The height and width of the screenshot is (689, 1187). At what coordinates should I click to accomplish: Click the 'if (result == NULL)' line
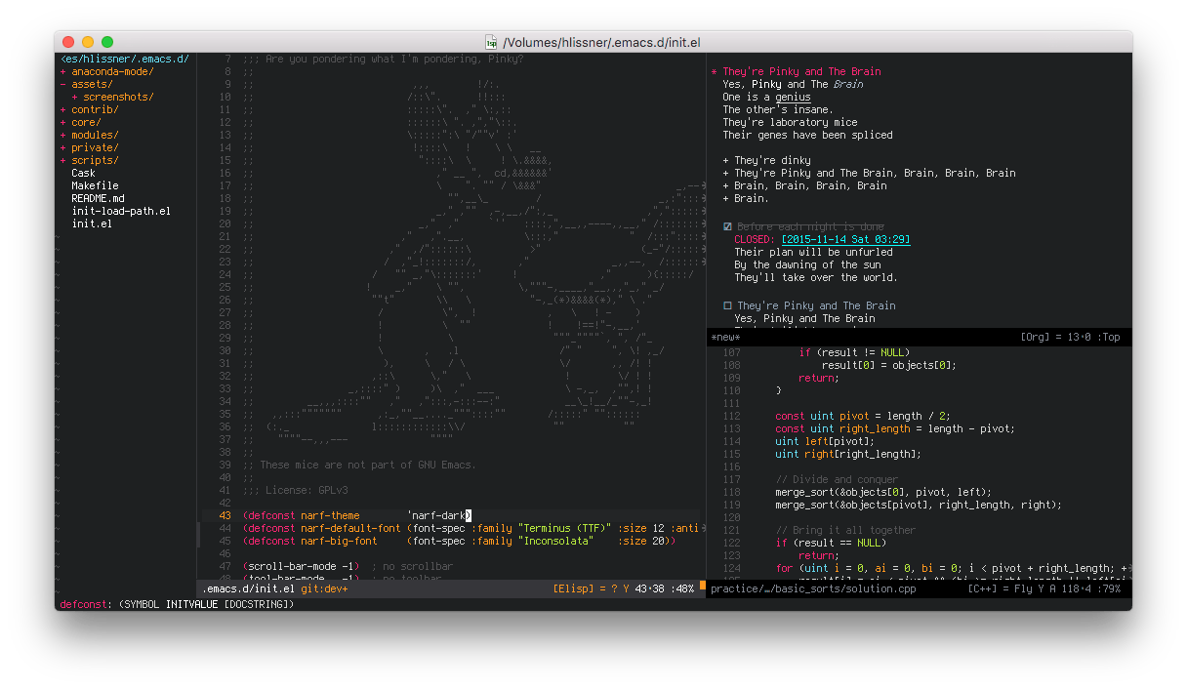click(831, 543)
